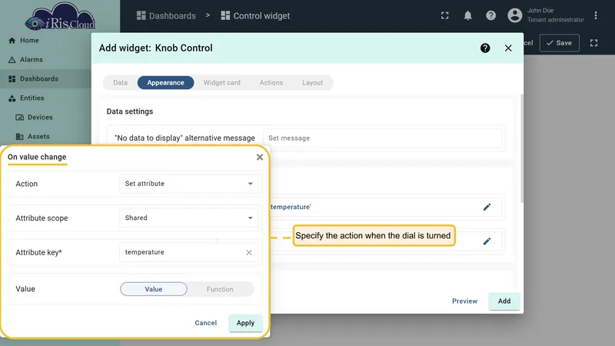This screenshot has height=346, width=615.
Task: Open Assets in the sidebar
Action: tap(33, 137)
